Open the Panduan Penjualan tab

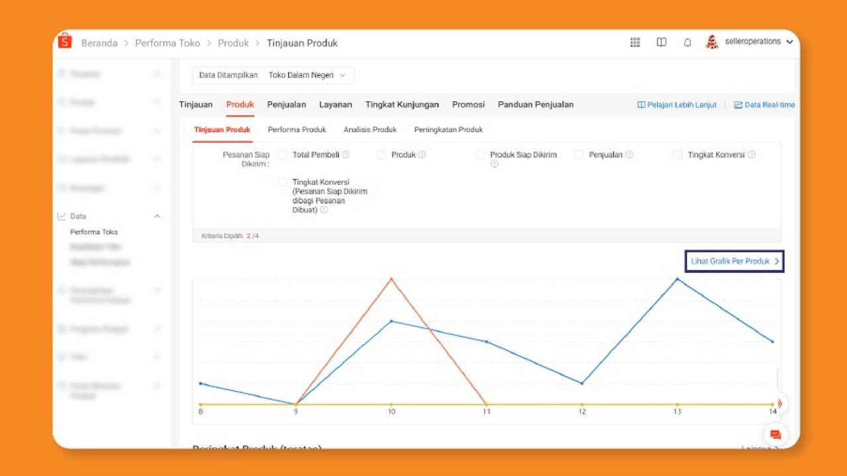pyautogui.click(x=536, y=104)
